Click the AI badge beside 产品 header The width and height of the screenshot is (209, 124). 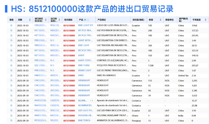[x=85, y=20]
